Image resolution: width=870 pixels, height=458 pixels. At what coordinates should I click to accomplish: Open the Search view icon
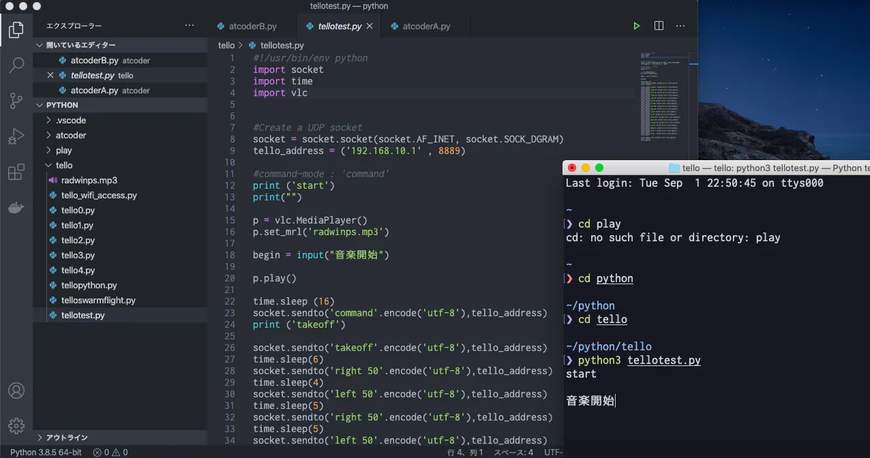16,65
